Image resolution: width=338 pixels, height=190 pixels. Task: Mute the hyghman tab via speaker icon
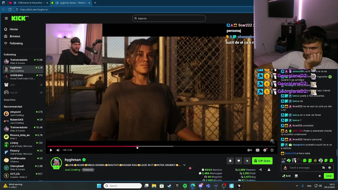[x=57, y=3]
